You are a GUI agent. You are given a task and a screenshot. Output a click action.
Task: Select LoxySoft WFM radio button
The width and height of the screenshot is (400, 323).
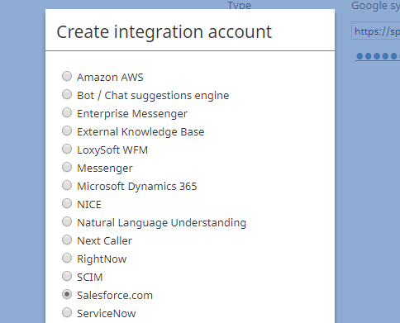pos(67,149)
